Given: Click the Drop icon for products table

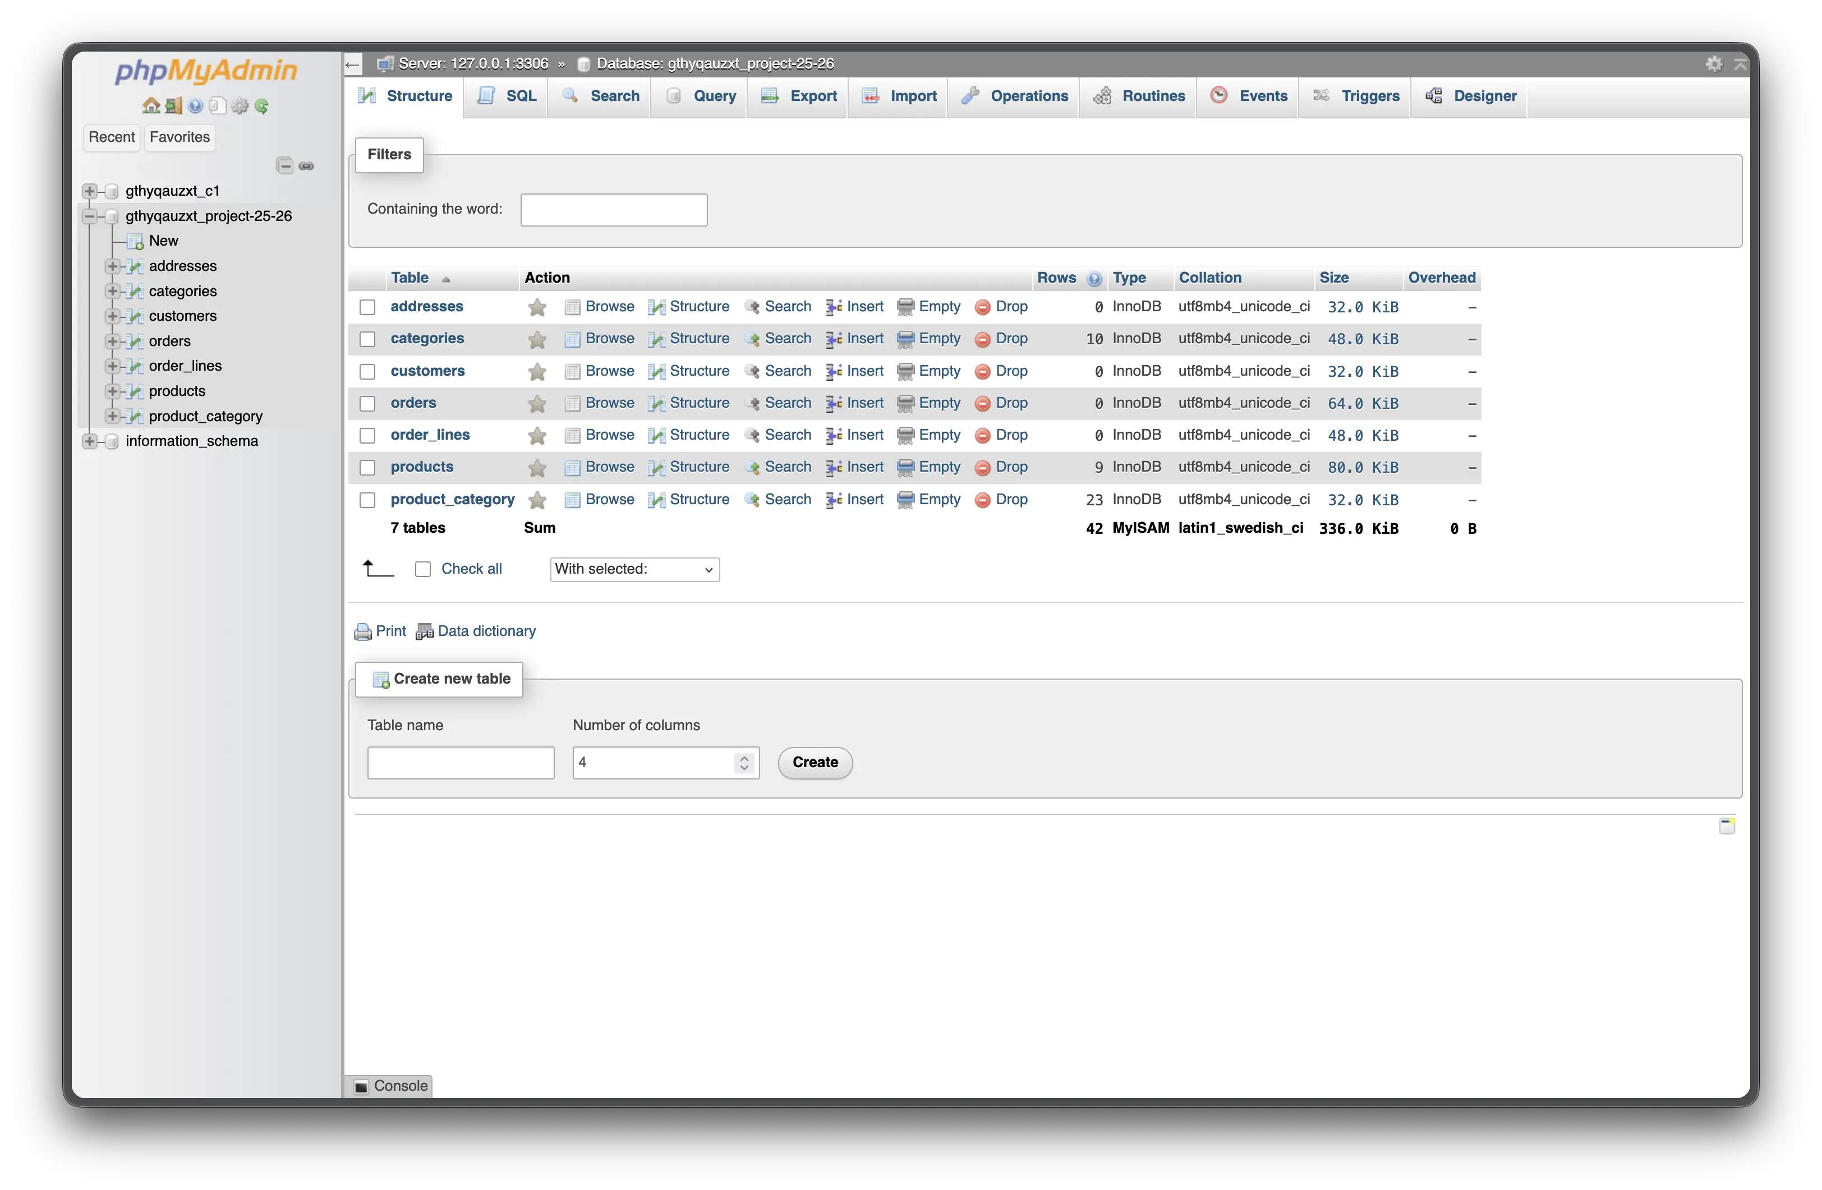Looking at the screenshot, I should 982,468.
